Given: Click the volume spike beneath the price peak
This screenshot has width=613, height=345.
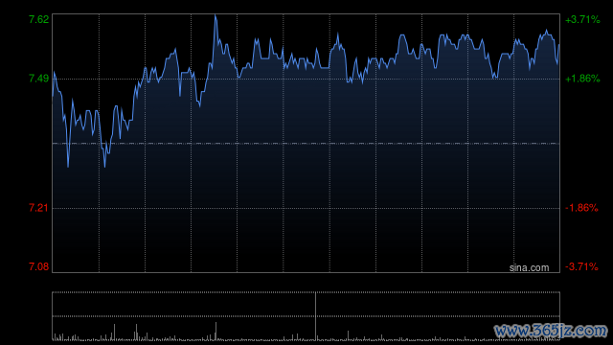Looking at the screenshot, I should point(216,331).
